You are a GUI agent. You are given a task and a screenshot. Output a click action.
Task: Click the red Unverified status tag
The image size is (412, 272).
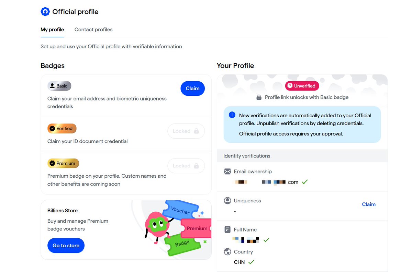[302, 86]
